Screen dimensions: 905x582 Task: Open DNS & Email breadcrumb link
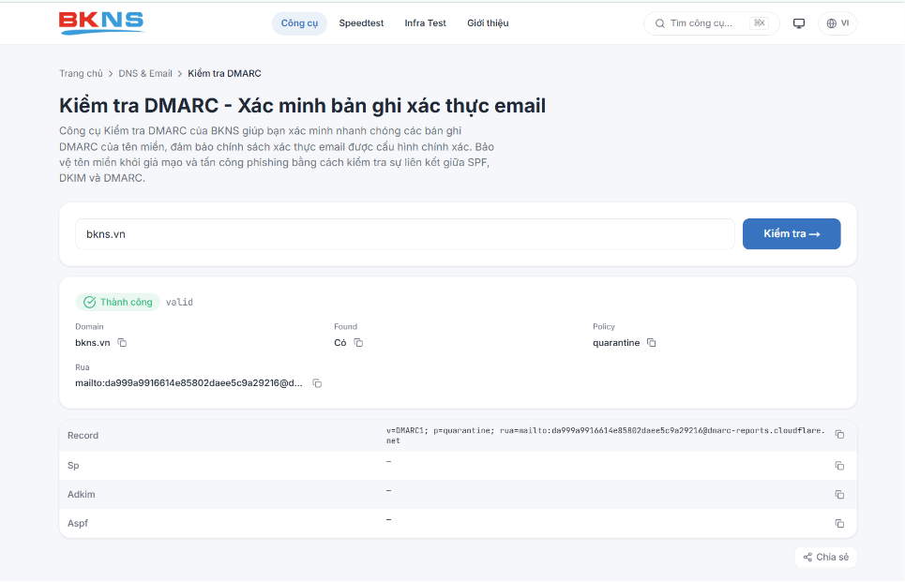[145, 74]
